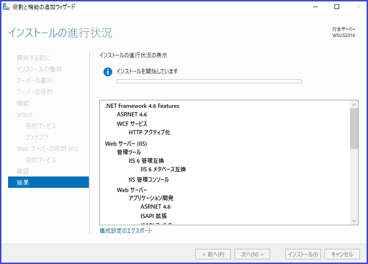Maximize the wizard window

tap(337, 7)
